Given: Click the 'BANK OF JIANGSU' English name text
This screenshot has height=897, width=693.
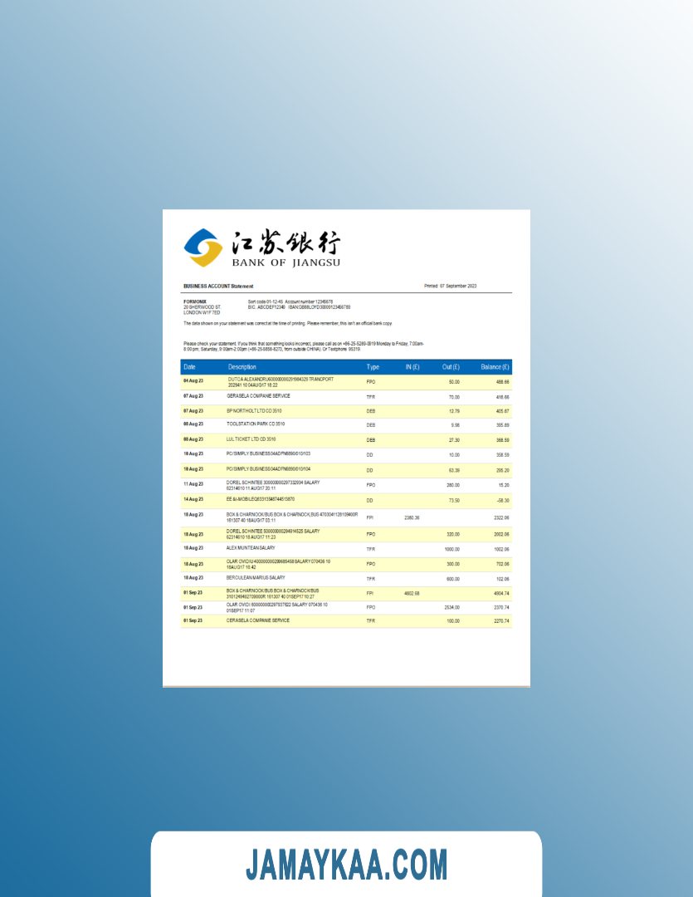Looking at the screenshot, I should pyautogui.click(x=285, y=262).
